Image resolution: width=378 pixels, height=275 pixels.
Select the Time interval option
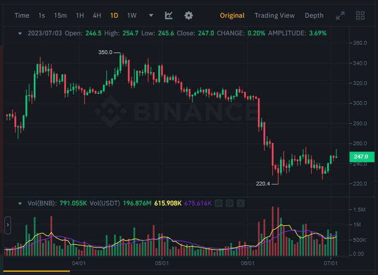pos(22,15)
